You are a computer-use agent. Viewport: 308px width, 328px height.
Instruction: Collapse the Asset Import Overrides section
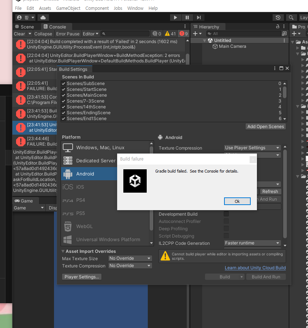click(63, 251)
